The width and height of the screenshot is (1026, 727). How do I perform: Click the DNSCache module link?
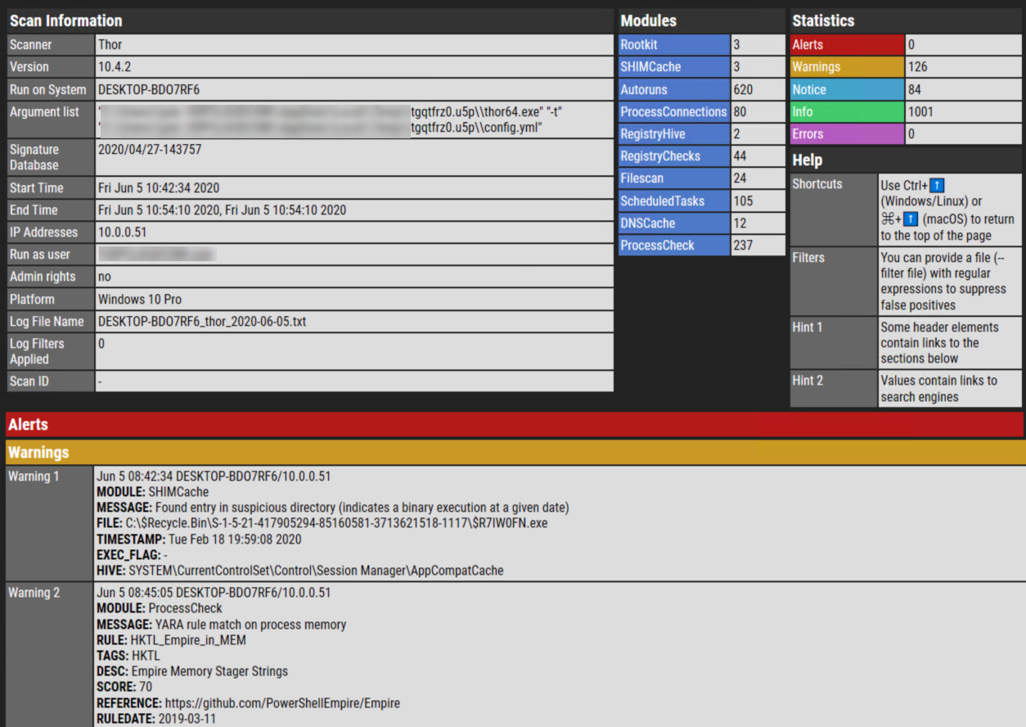pyautogui.click(x=647, y=224)
